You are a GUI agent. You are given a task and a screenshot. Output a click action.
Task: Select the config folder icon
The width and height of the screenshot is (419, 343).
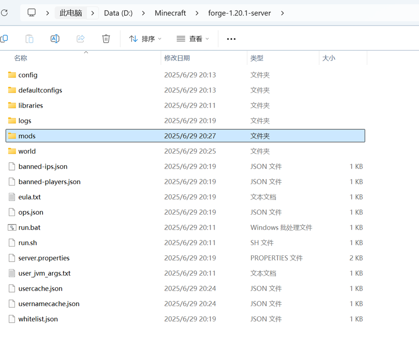[12, 75]
